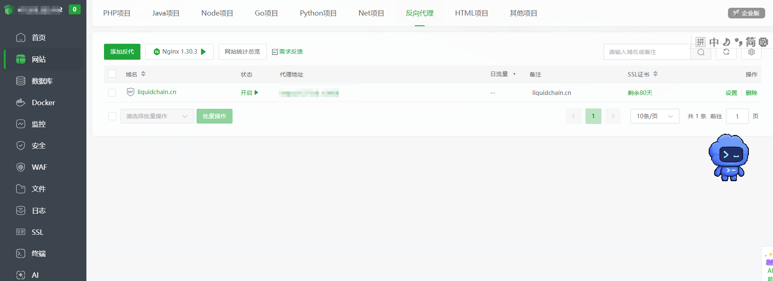Click the green Nginx play arrow

click(x=203, y=52)
